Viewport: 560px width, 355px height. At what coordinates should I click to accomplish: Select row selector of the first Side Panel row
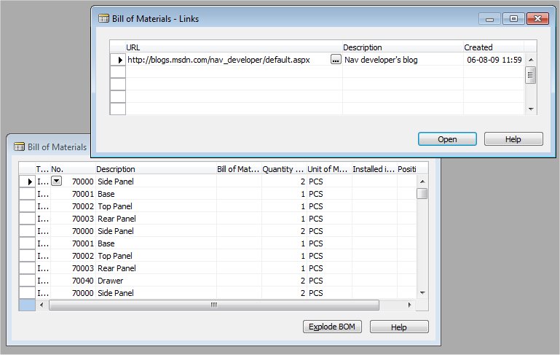click(x=26, y=182)
